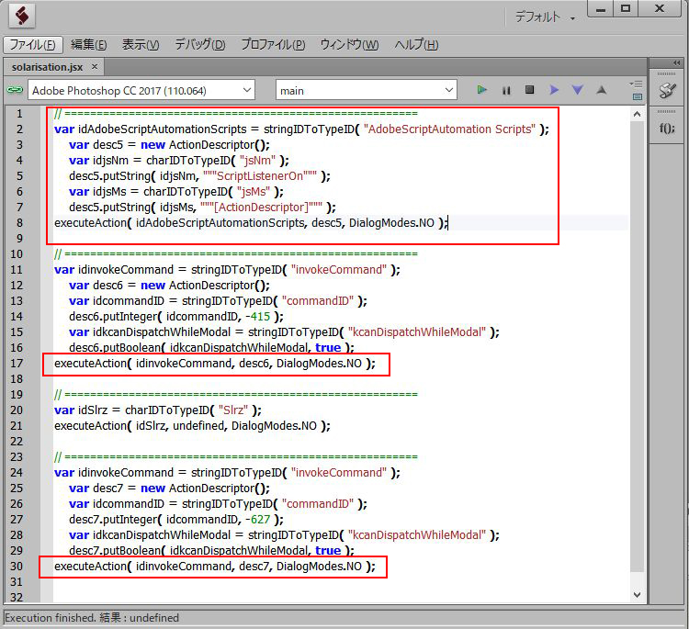
Task: Step into with the blue down arrow
Action: tap(578, 90)
